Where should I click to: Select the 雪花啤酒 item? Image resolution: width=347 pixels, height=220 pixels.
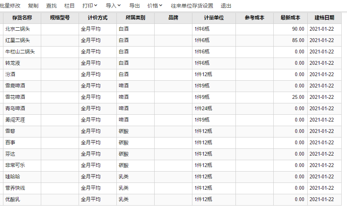coord(15,97)
